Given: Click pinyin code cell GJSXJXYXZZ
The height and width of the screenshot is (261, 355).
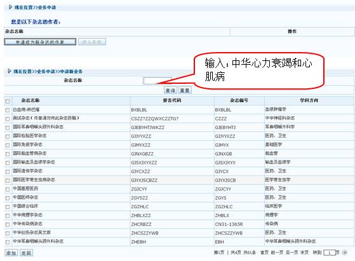Looking at the screenshot, I should tap(144, 163).
